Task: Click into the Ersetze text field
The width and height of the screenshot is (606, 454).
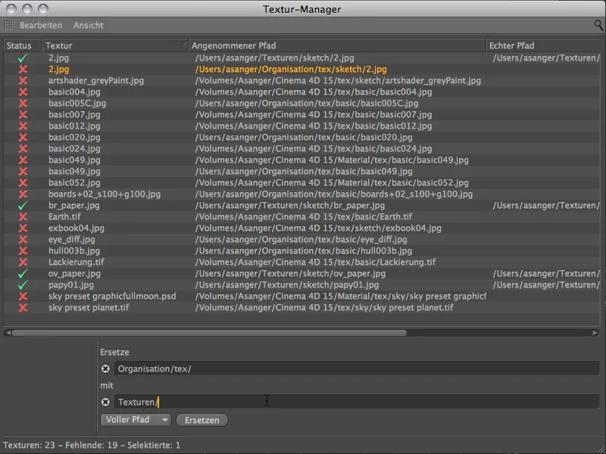Action: [x=356, y=368]
